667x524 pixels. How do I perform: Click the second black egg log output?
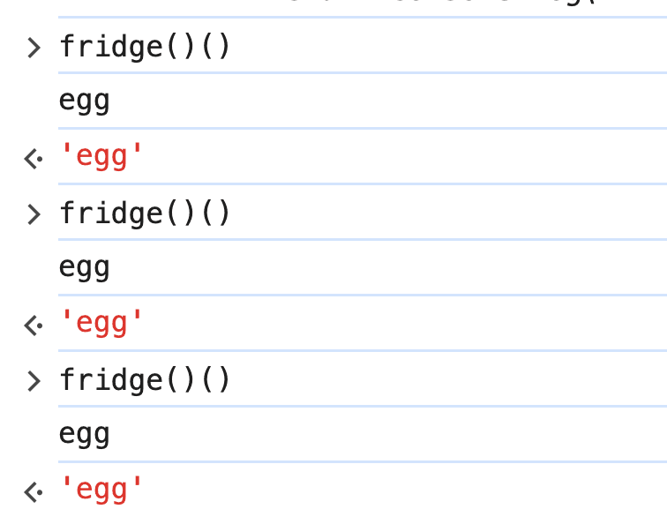pos(84,268)
